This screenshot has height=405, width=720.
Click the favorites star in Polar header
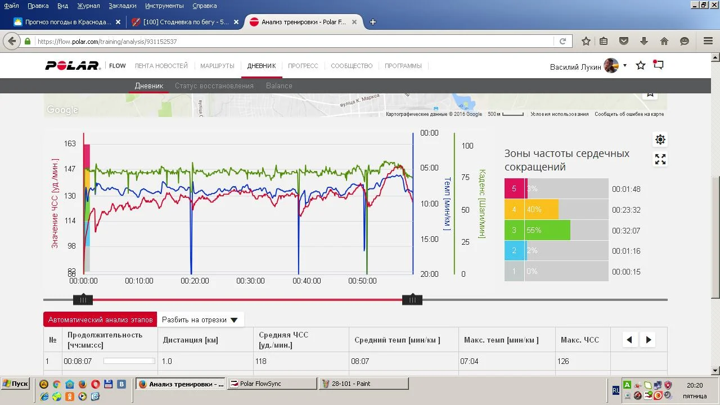pos(640,66)
